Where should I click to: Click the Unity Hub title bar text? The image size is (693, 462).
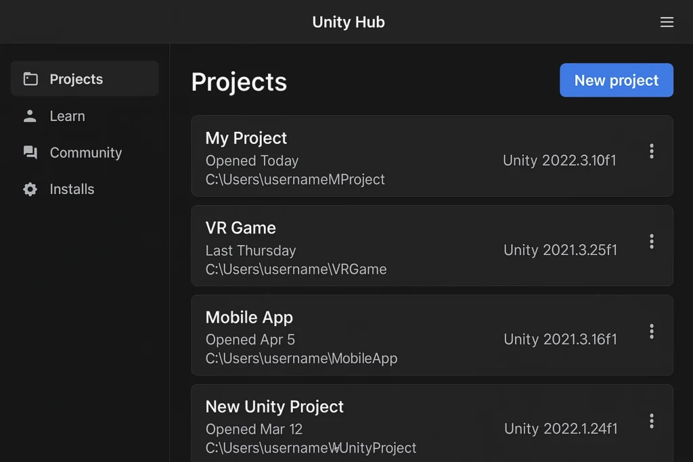[349, 22]
